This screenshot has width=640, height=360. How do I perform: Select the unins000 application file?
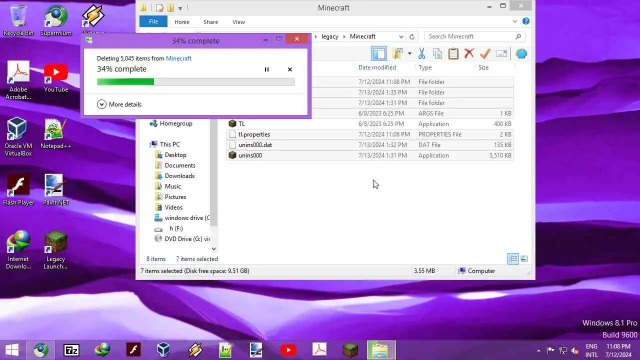(370, 155)
